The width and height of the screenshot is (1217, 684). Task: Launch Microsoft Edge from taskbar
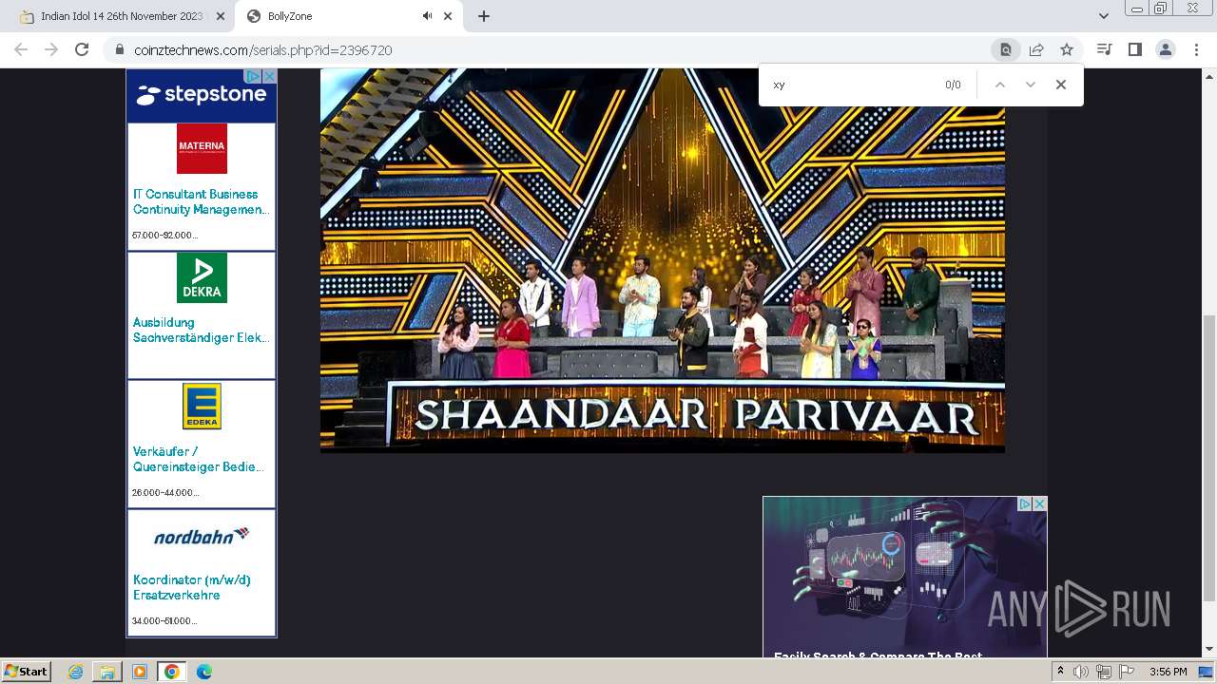click(203, 672)
